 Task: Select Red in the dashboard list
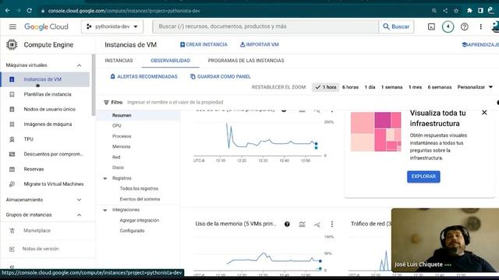pyautogui.click(x=116, y=157)
